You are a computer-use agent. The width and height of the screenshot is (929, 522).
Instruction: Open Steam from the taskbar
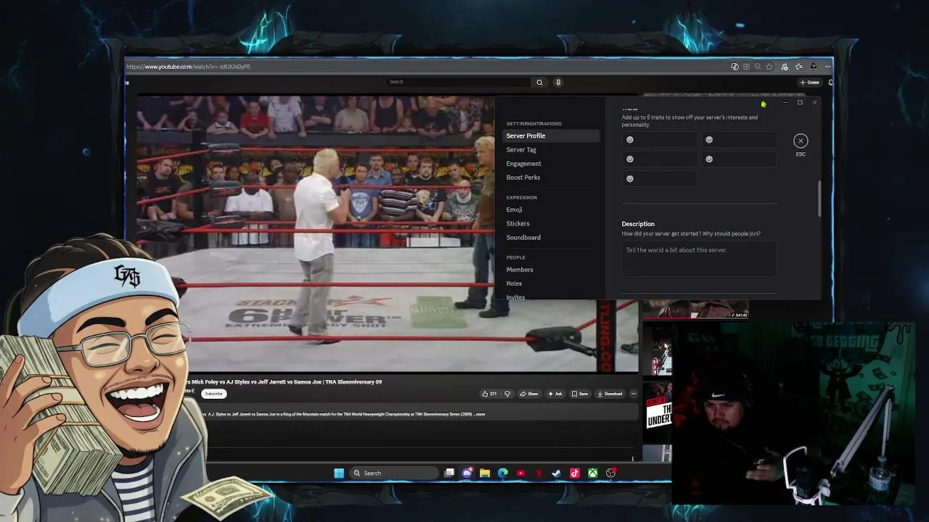tap(557, 473)
